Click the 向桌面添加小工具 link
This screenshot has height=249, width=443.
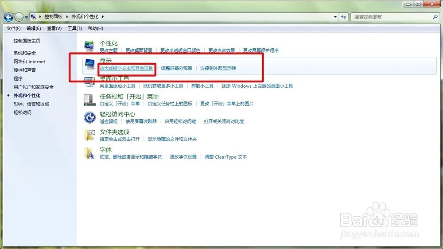[117, 86]
